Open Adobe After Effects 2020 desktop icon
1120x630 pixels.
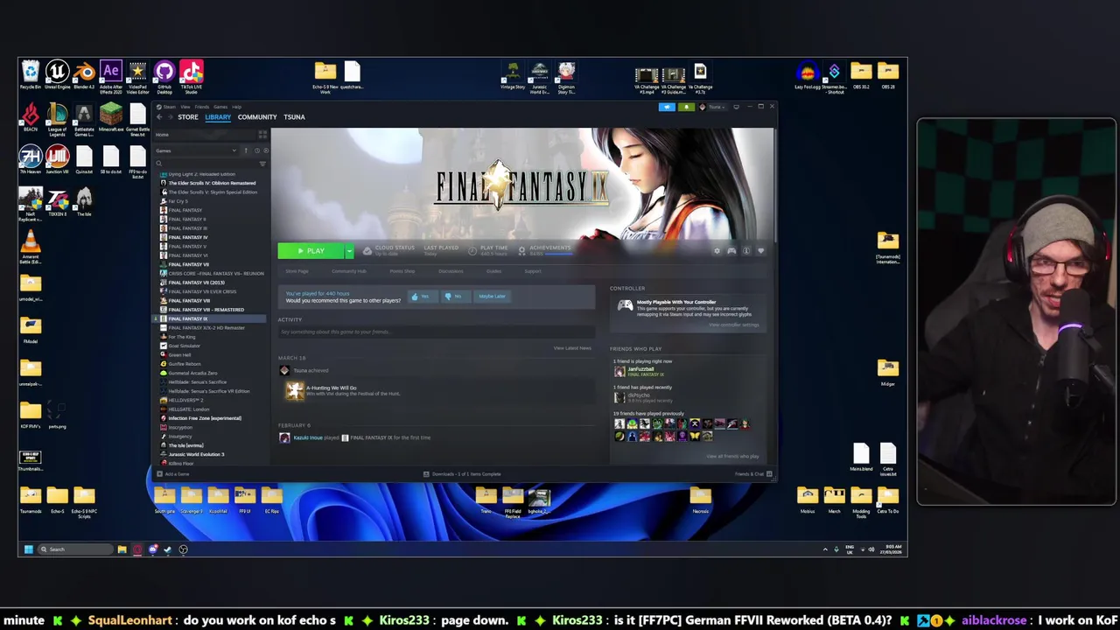coord(111,75)
